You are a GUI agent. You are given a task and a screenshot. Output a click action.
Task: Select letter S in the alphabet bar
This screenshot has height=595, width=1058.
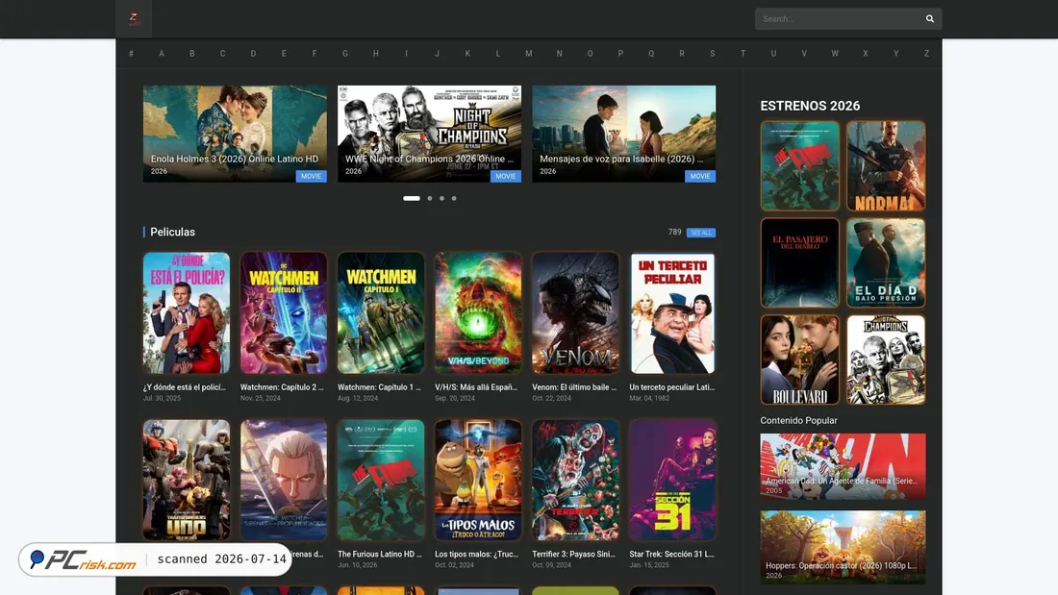[712, 53]
